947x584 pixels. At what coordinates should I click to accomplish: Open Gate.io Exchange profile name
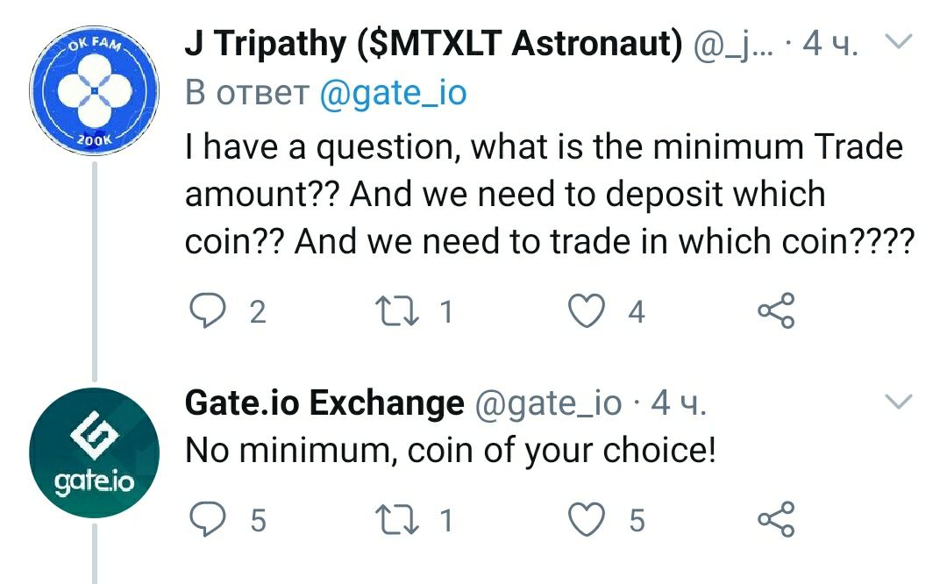click(324, 403)
